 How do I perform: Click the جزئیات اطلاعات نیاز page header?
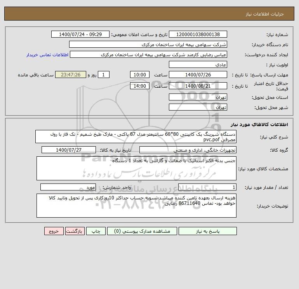point(265,14)
